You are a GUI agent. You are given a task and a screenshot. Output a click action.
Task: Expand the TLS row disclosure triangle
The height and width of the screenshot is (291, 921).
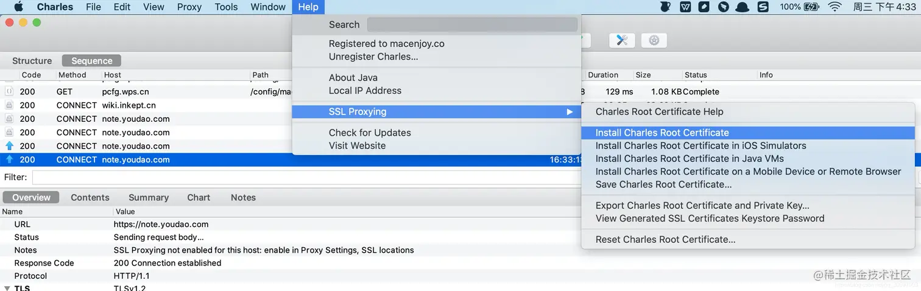tap(7, 288)
